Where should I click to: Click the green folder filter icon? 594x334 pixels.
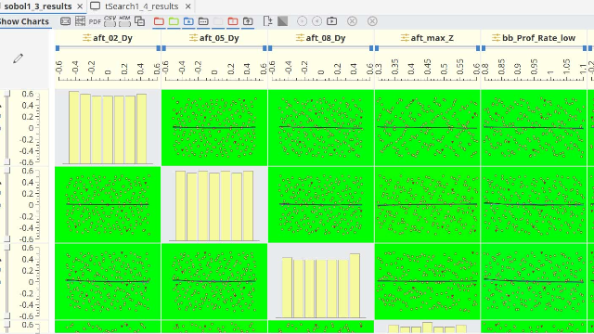174,21
